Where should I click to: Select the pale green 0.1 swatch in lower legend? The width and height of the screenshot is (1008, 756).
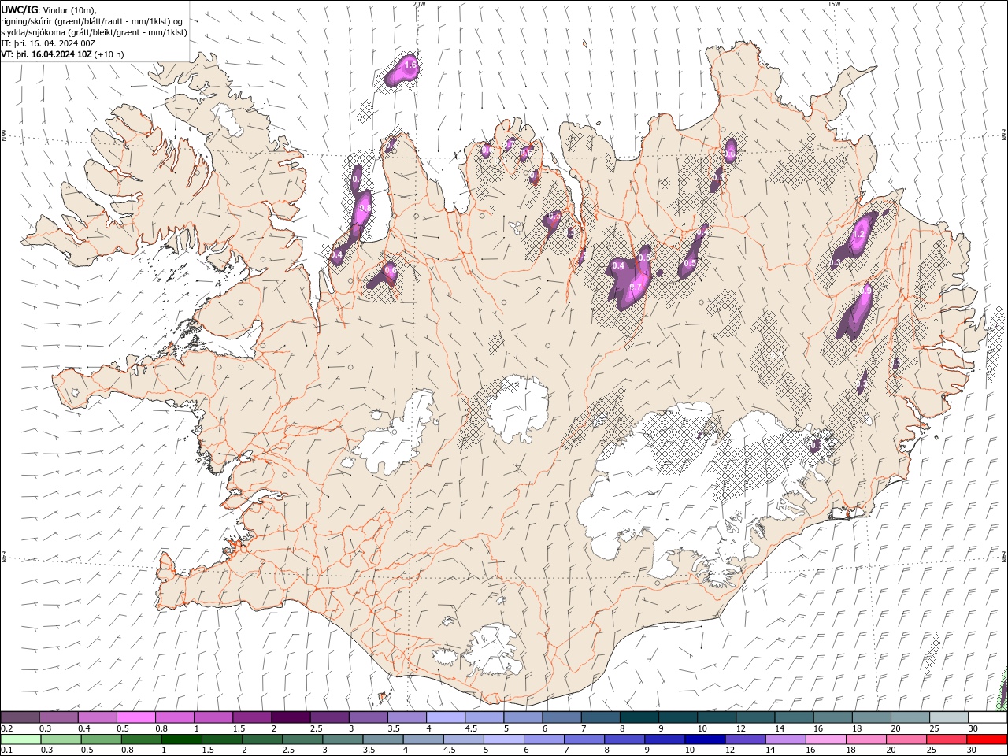pos(20,739)
